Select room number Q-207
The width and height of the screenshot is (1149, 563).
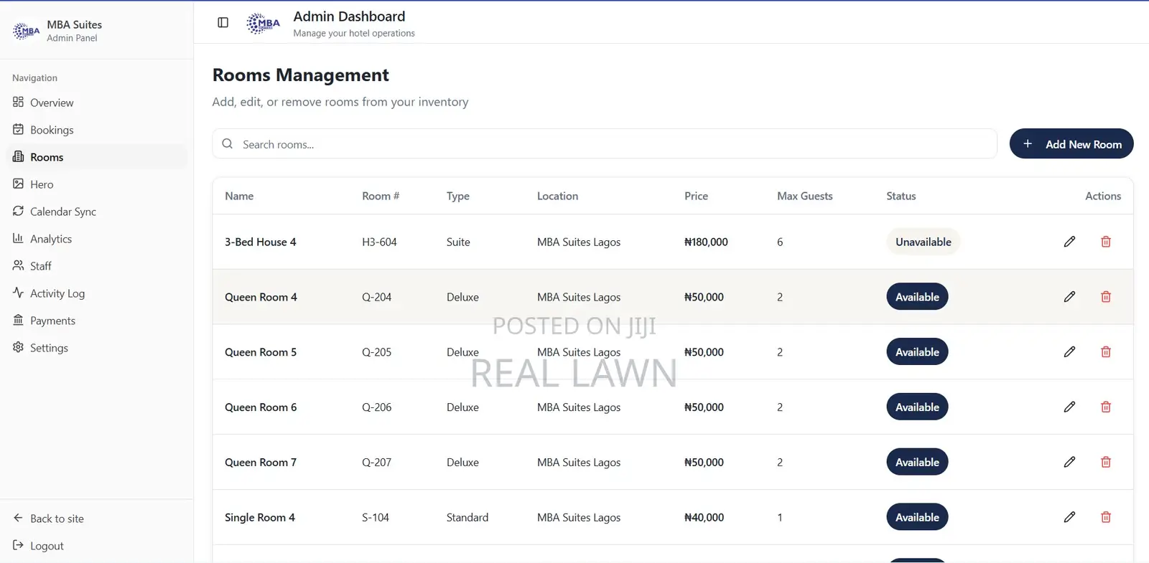pos(377,463)
